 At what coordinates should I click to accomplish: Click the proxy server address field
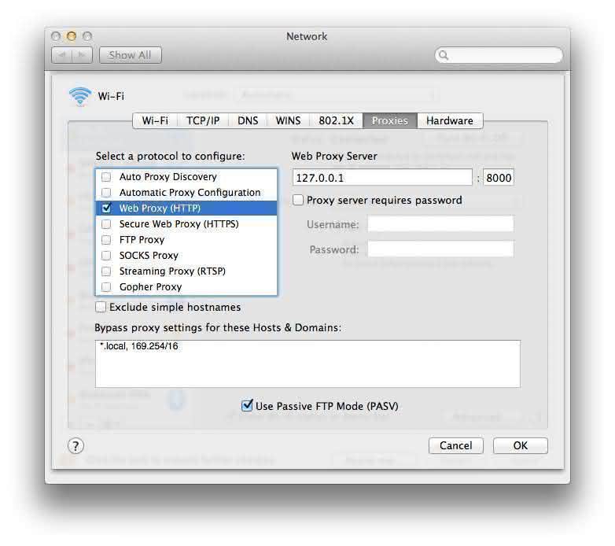click(x=382, y=178)
